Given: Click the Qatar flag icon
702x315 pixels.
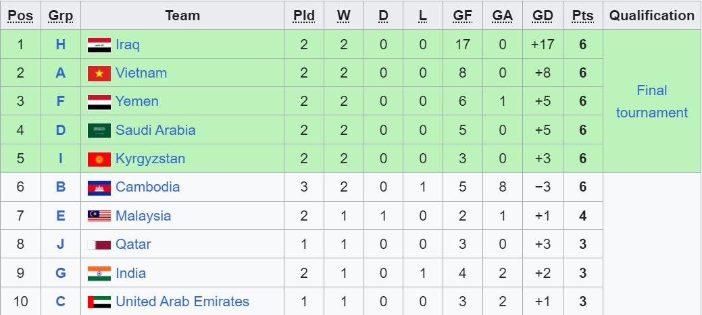Looking at the screenshot, I should click(x=99, y=245).
